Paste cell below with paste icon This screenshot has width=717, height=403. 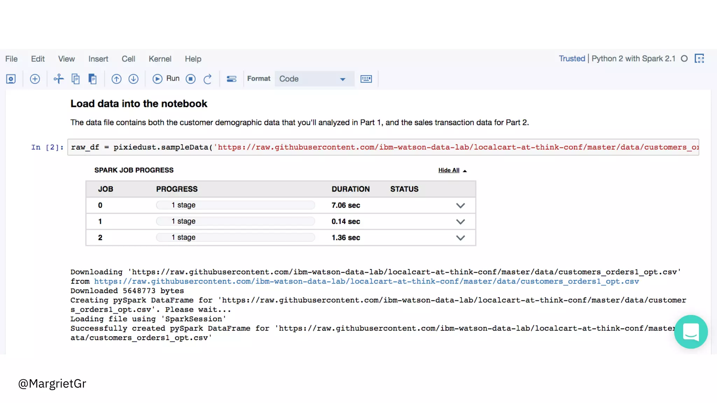click(92, 79)
